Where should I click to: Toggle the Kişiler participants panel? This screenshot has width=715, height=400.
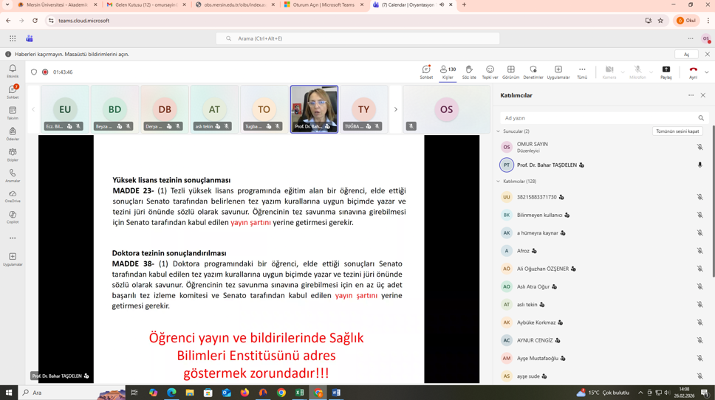[x=448, y=72]
